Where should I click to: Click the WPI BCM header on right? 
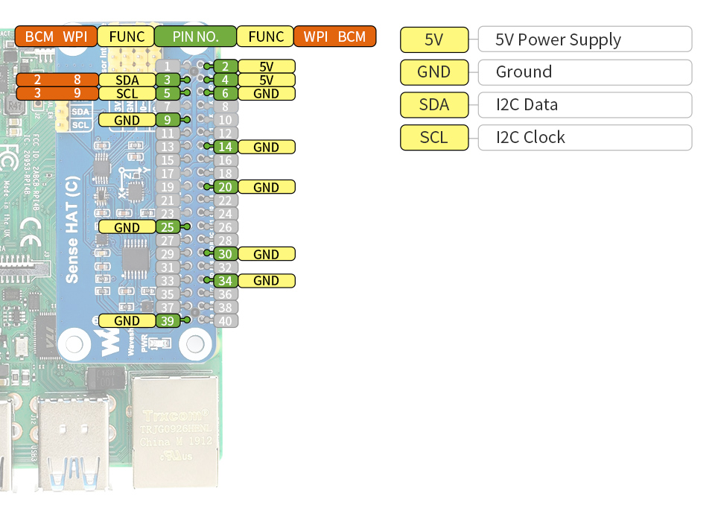[x=334, y=37]
